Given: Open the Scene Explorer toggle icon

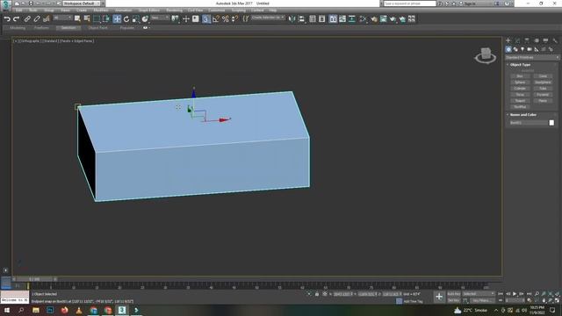Looking at the screenshot, I should (313, 19).
